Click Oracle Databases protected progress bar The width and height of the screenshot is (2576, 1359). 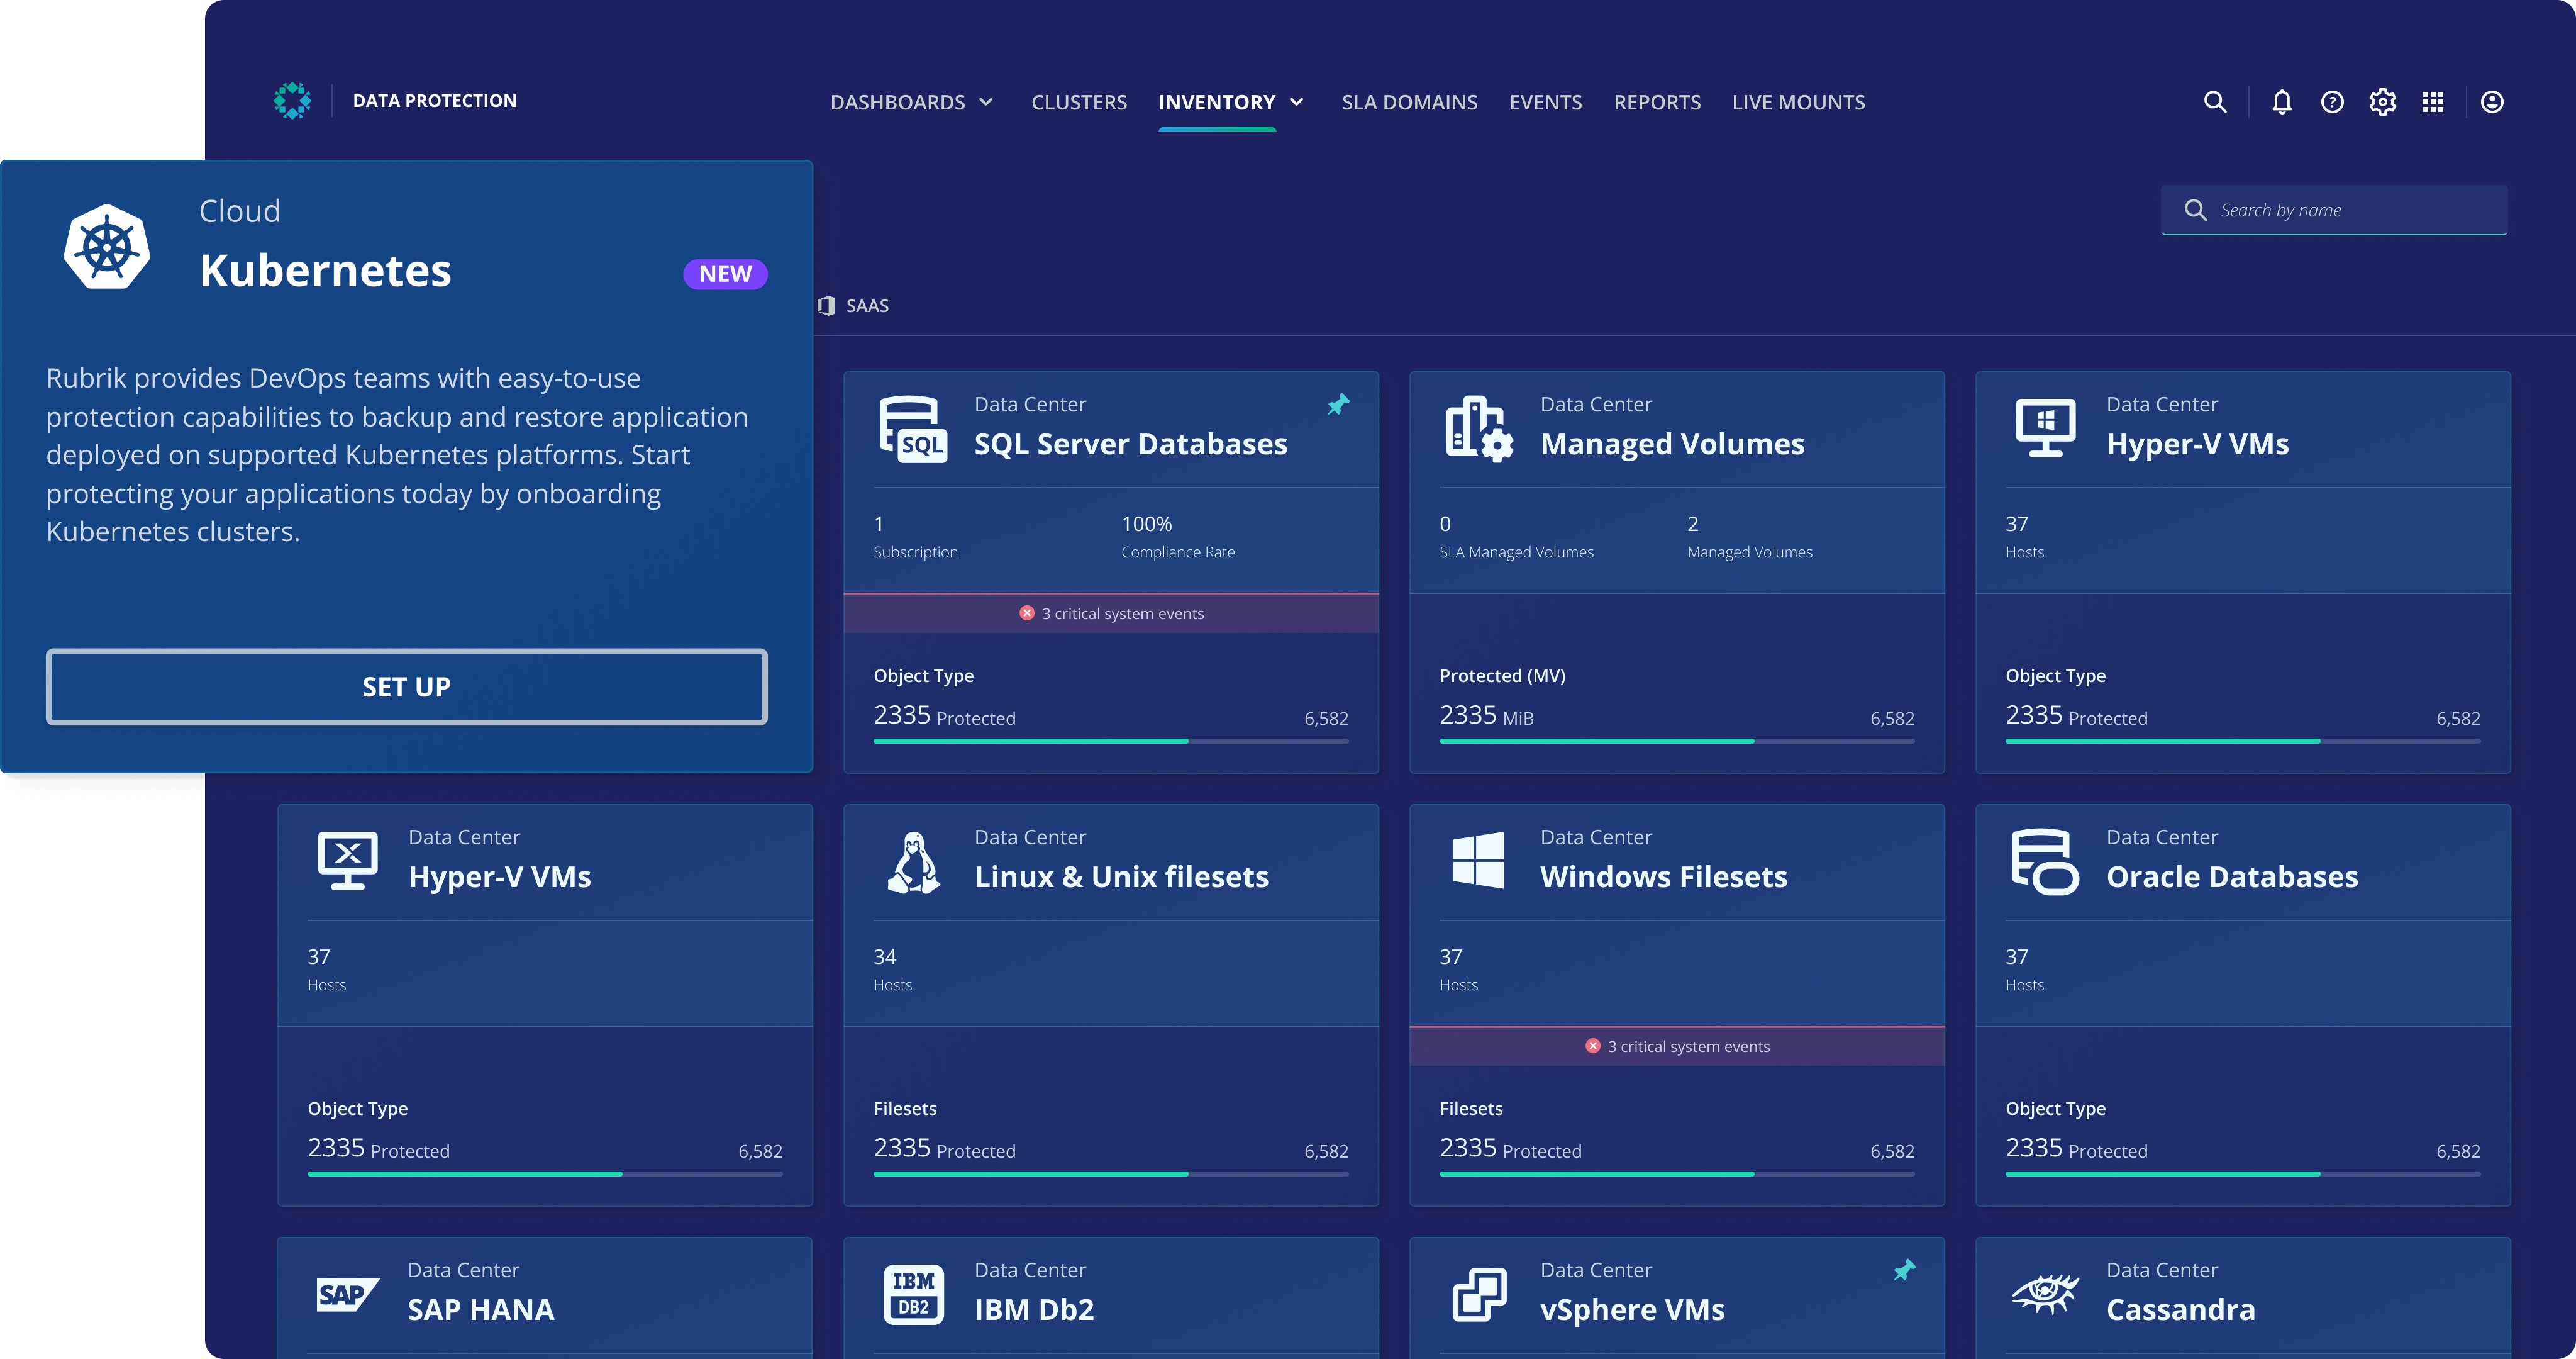tap(2243, 1173)
